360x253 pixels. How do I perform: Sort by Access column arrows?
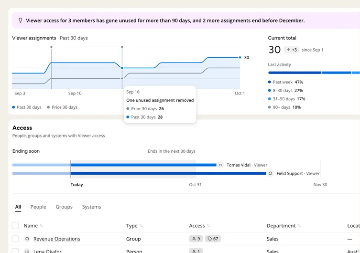(208, 226)
